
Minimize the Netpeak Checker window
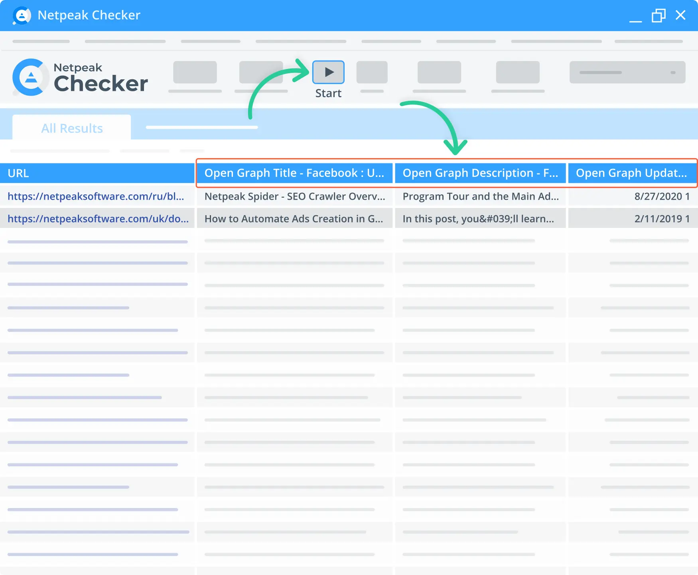pos(635,21)
